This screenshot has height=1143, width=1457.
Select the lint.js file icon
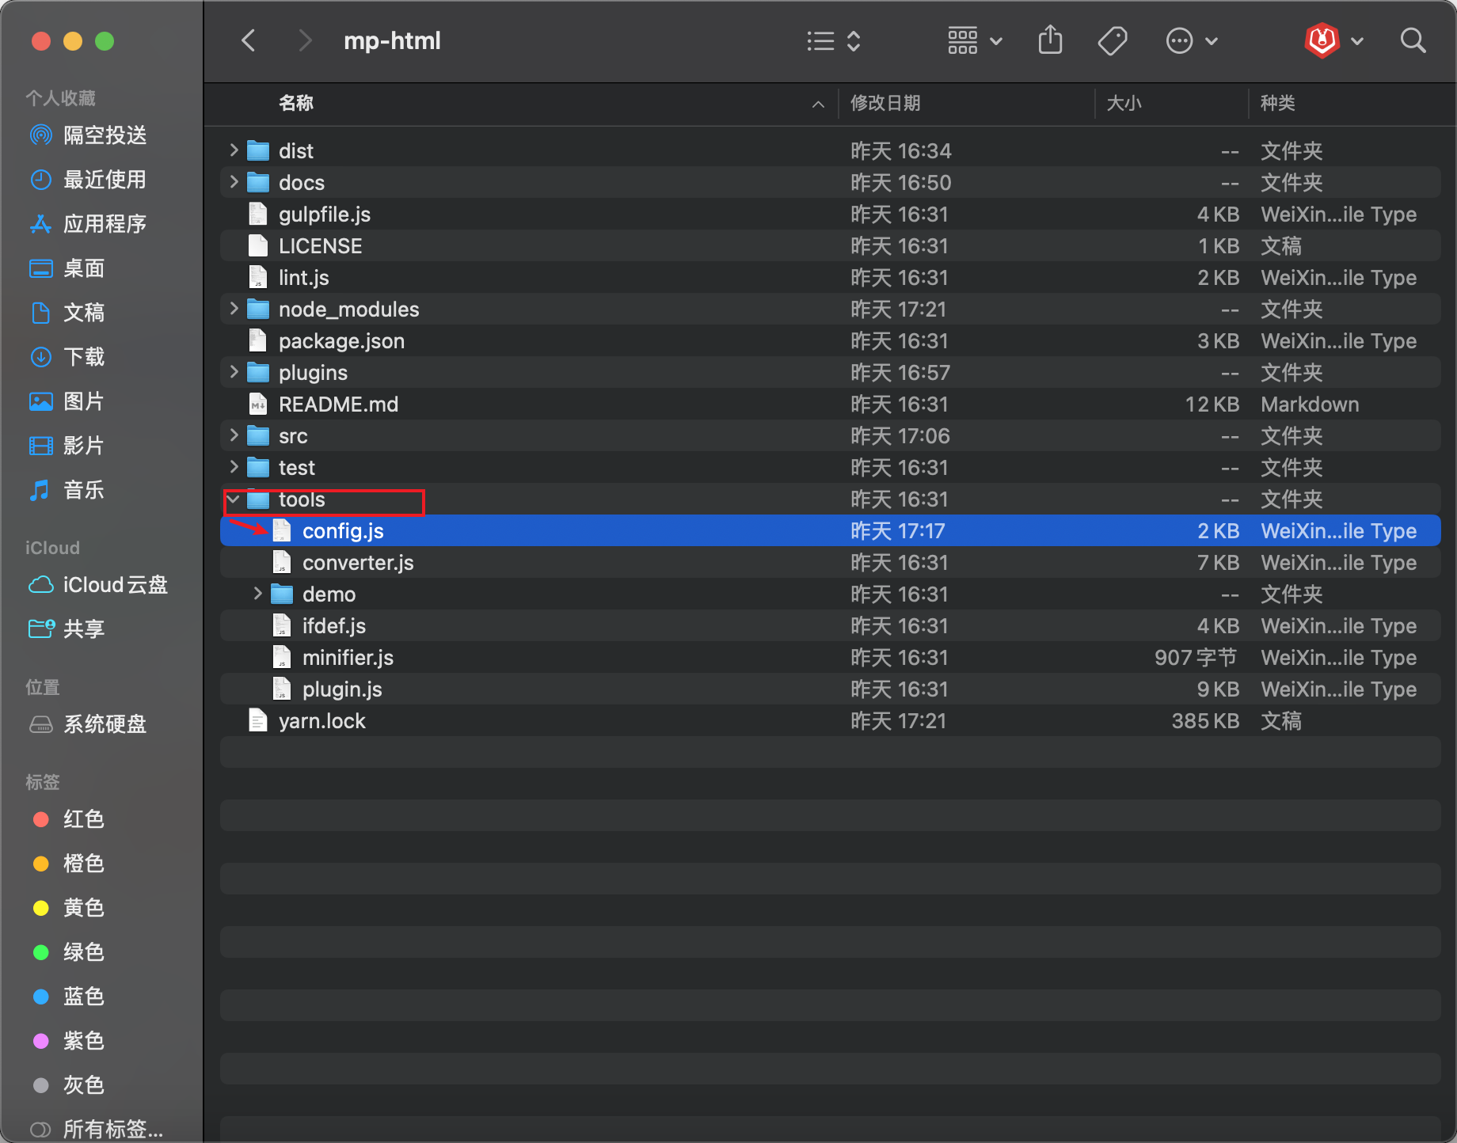tap(257, 277)
